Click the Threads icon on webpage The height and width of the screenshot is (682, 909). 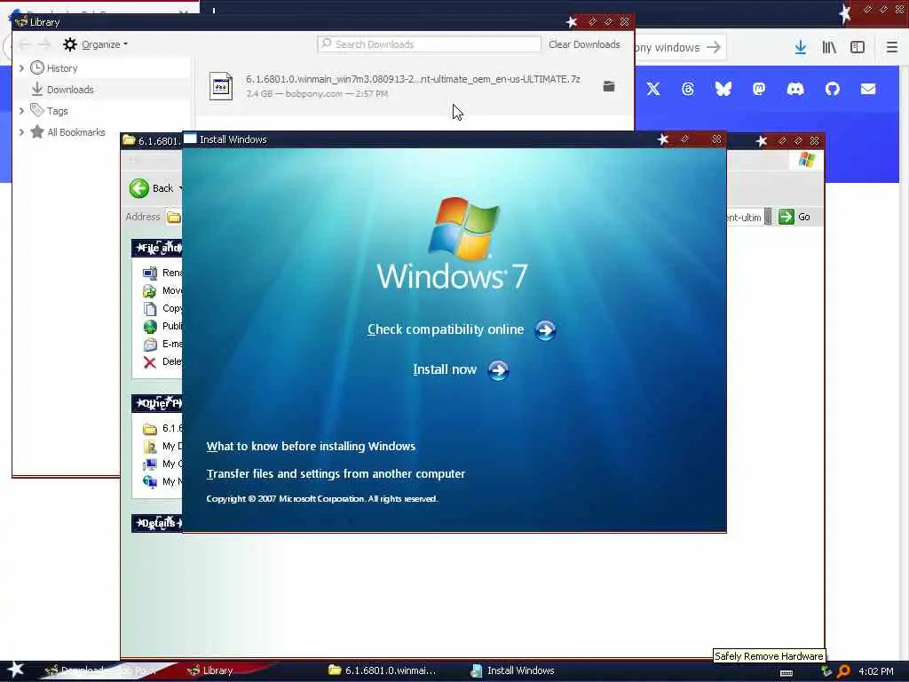pos(688,89)
